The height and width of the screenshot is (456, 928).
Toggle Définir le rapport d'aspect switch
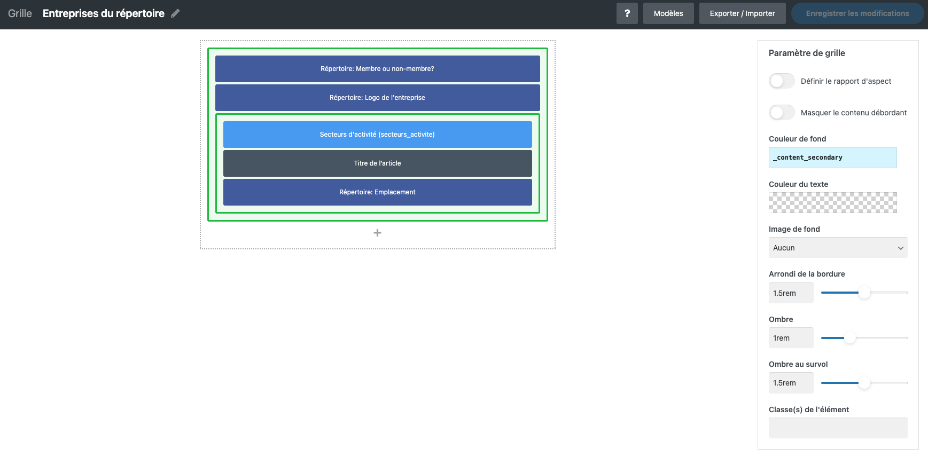click(782, 81)
